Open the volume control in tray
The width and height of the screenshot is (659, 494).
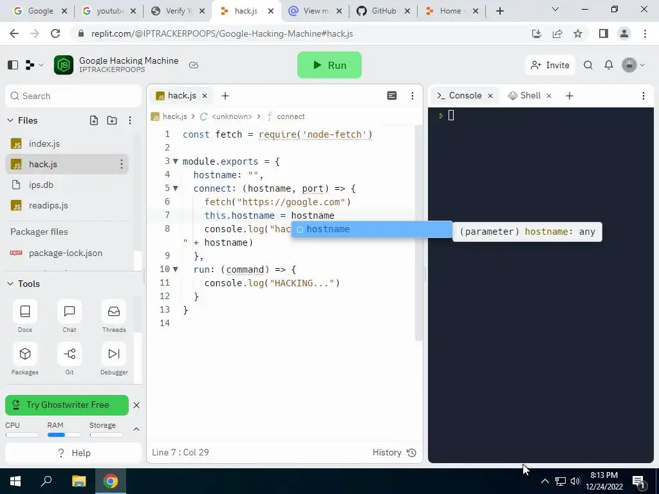pos(575,481)
